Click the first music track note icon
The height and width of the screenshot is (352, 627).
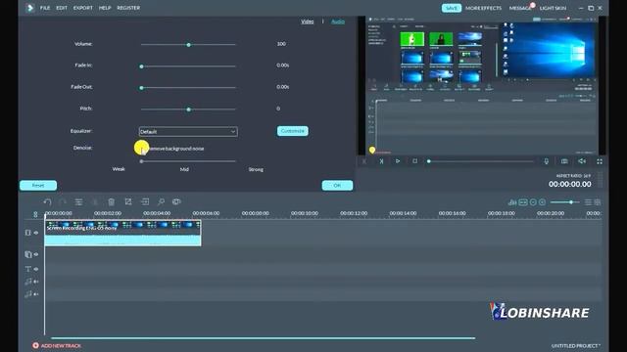28,282
